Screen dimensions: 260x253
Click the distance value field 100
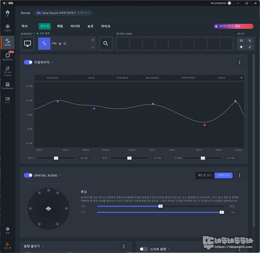[233, 212]
